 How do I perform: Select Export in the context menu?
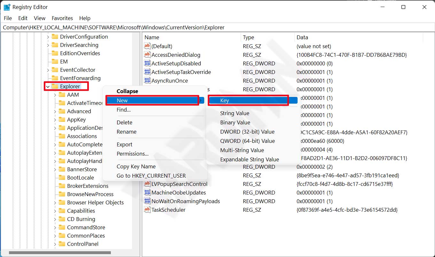124,144
